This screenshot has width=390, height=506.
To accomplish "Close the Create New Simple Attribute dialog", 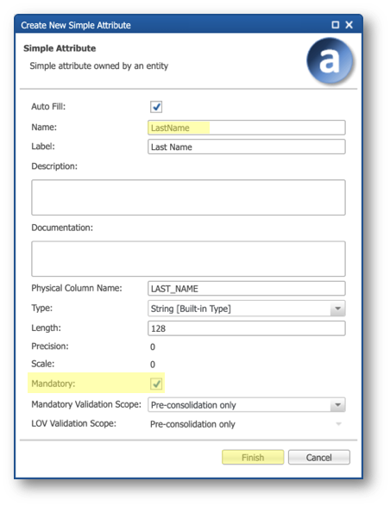I will (349, 25).
